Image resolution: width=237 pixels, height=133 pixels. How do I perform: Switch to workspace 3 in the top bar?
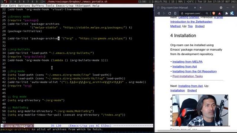tap(11, 1)
